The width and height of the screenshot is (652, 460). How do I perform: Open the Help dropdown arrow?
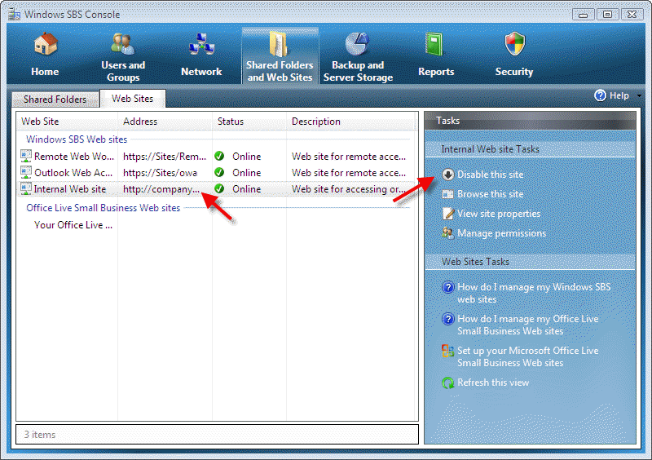pos(639,95)
